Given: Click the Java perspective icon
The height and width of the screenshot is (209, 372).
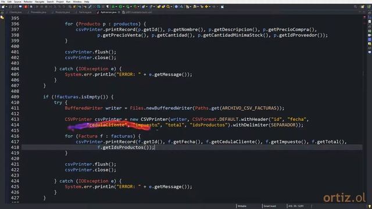Looking at the screenshot, I should 369,6.
